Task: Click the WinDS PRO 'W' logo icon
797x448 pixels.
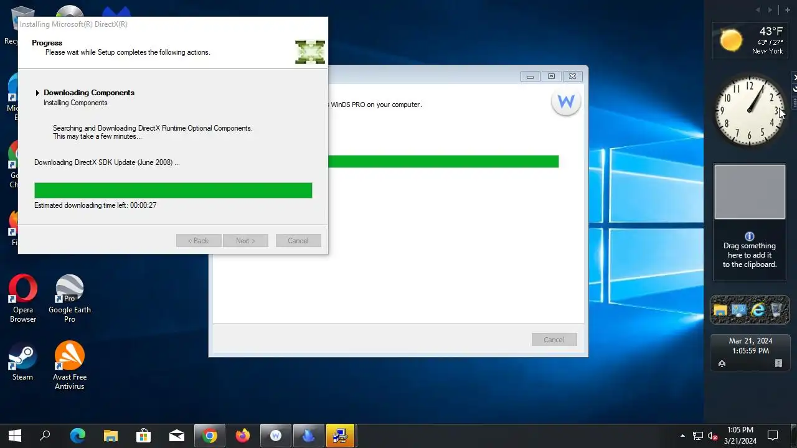Action: tap(566, 101)
